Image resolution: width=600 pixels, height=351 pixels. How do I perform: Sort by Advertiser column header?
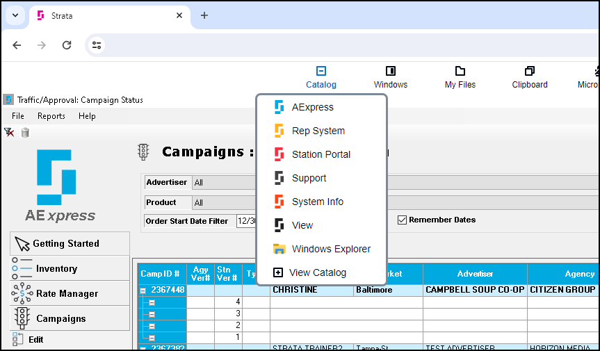[x=475, y=274]
